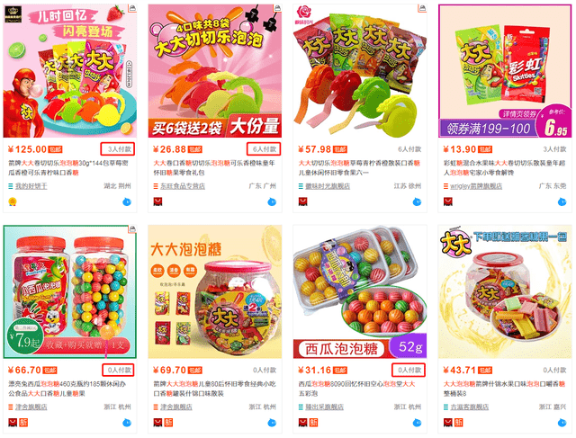Click the orange 新 badge on ¥66.70 listing
576x438 pixels.
(x=23, y=423)
